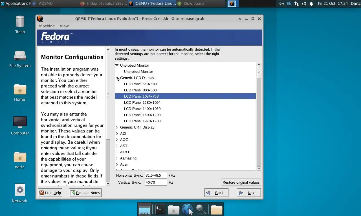The height and width of the screenshot is (216, 361).
Task: Click the Hide Help button
Action: [x=50, y=193]
